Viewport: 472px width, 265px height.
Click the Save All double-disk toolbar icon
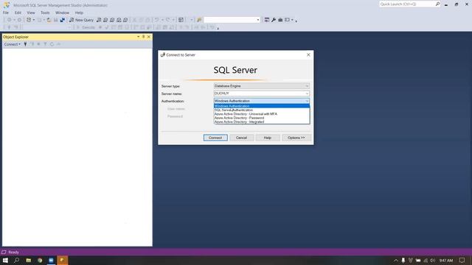pyautogui.click(x=62, y=20)
